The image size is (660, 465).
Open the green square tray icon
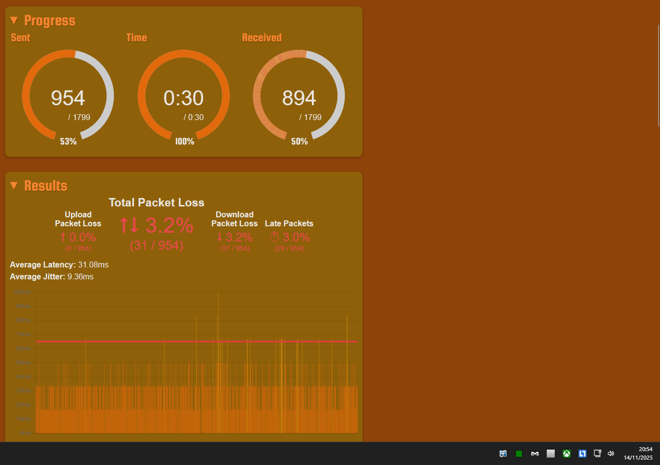pos(519,454)
